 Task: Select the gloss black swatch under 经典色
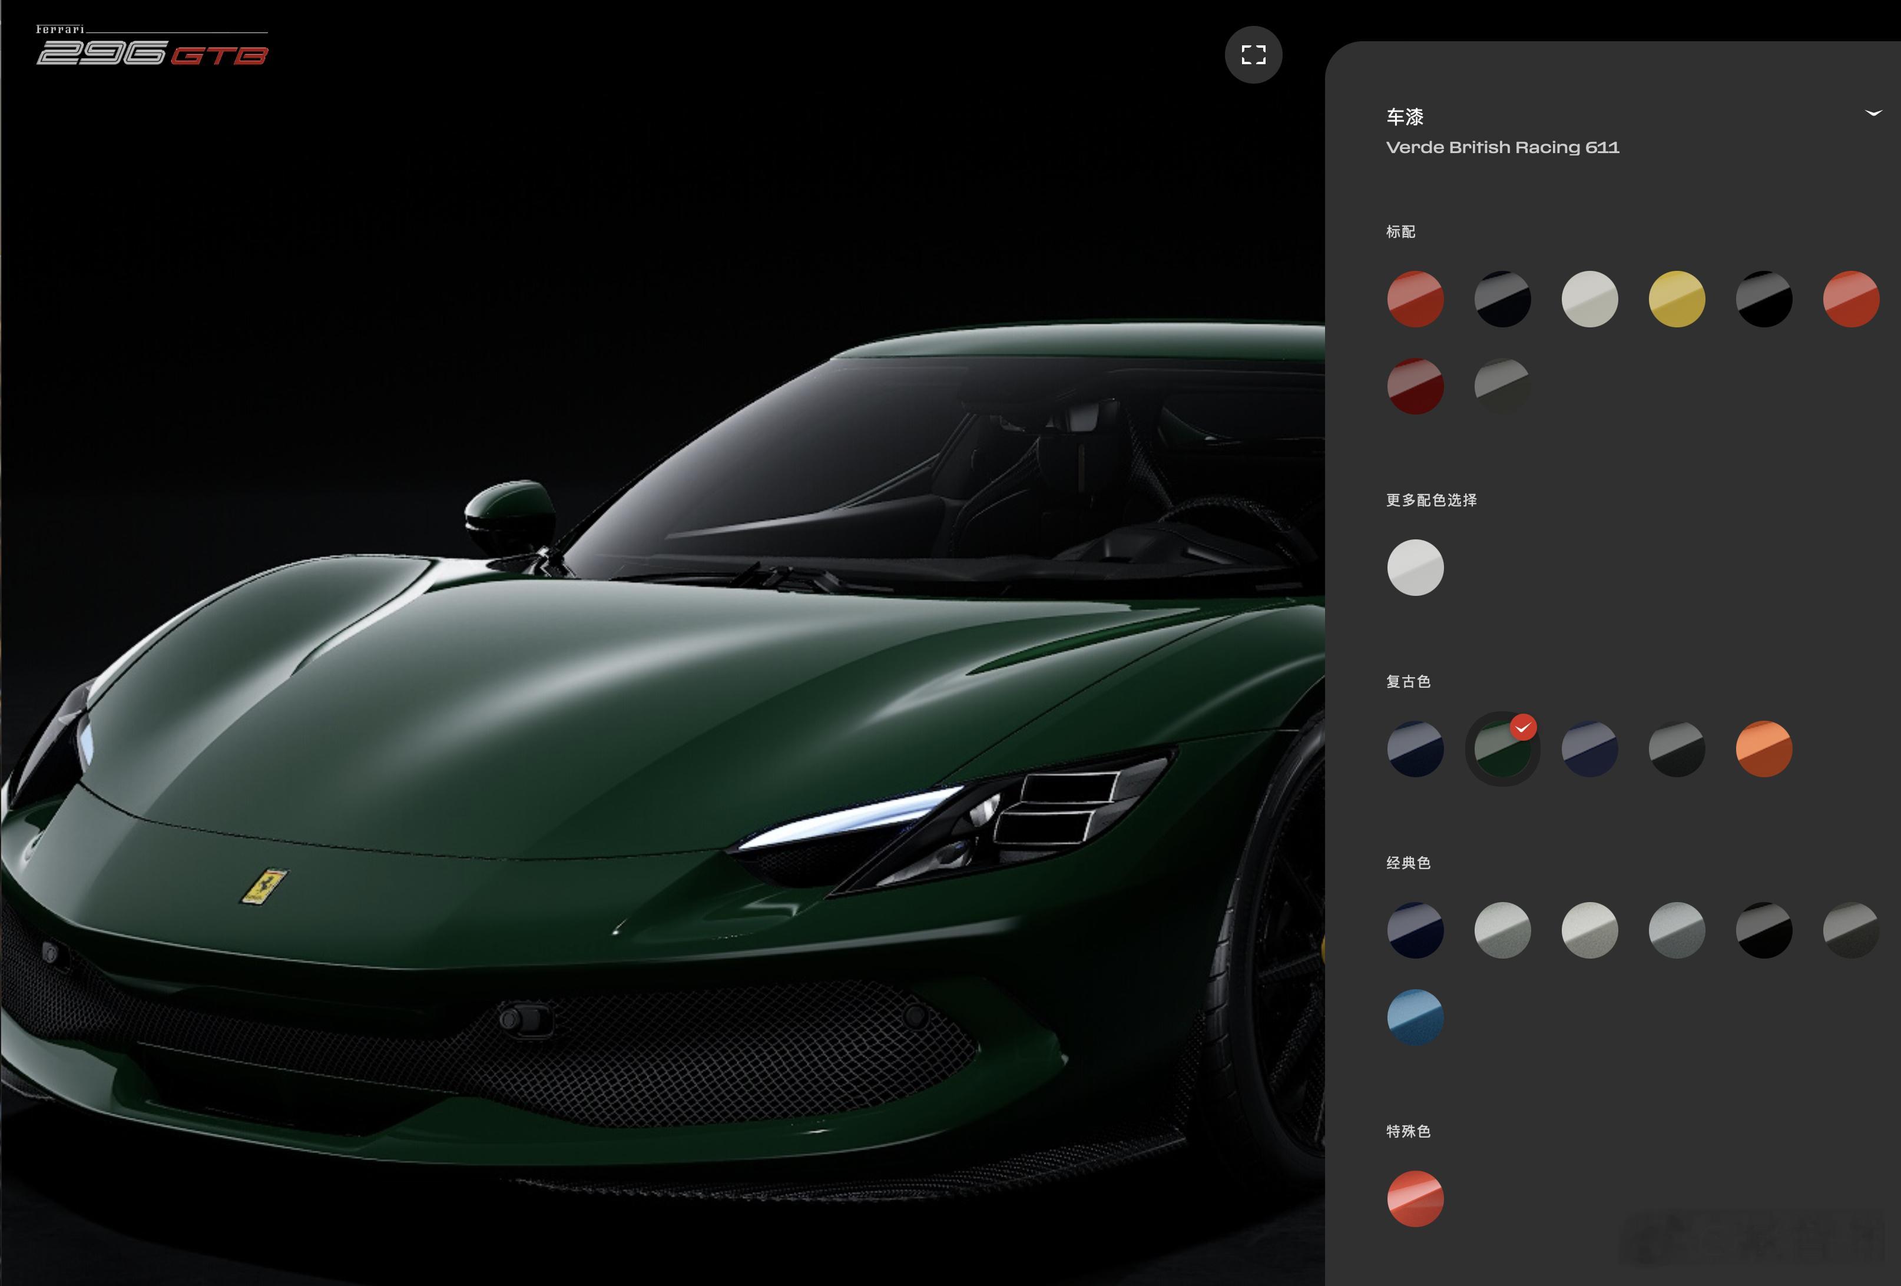[1764, 930]
